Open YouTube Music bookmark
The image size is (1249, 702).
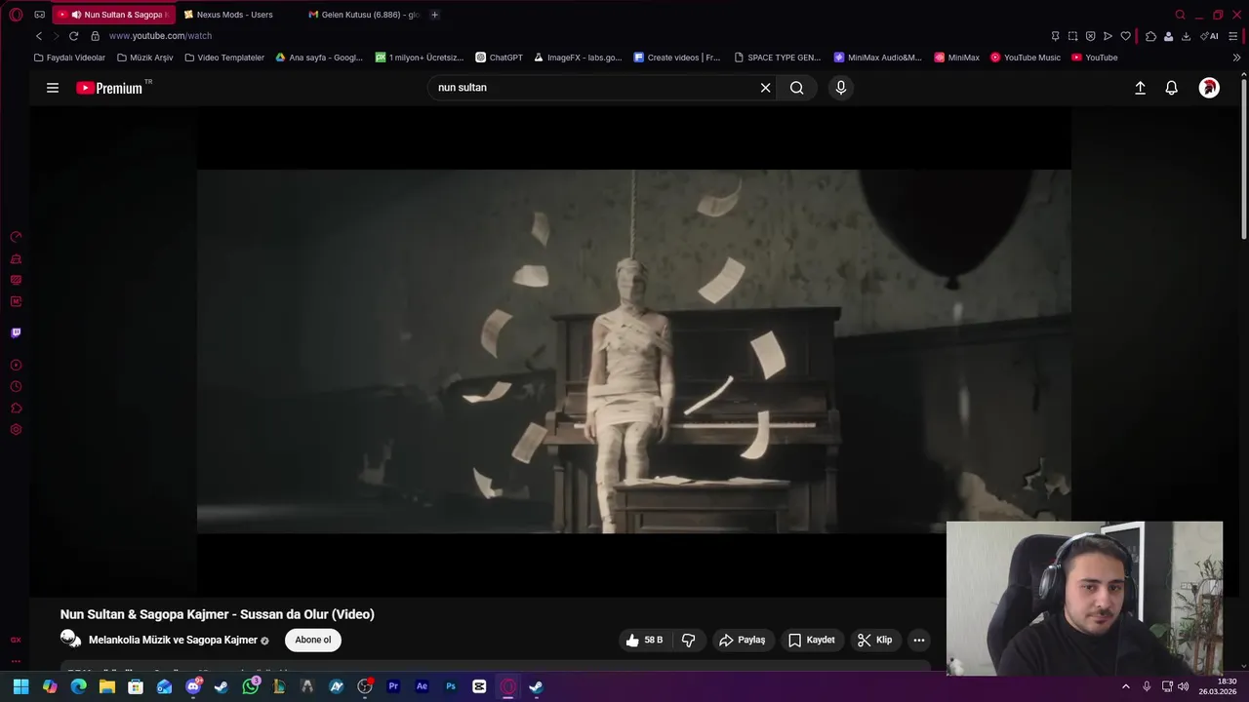coord(1025,58)
